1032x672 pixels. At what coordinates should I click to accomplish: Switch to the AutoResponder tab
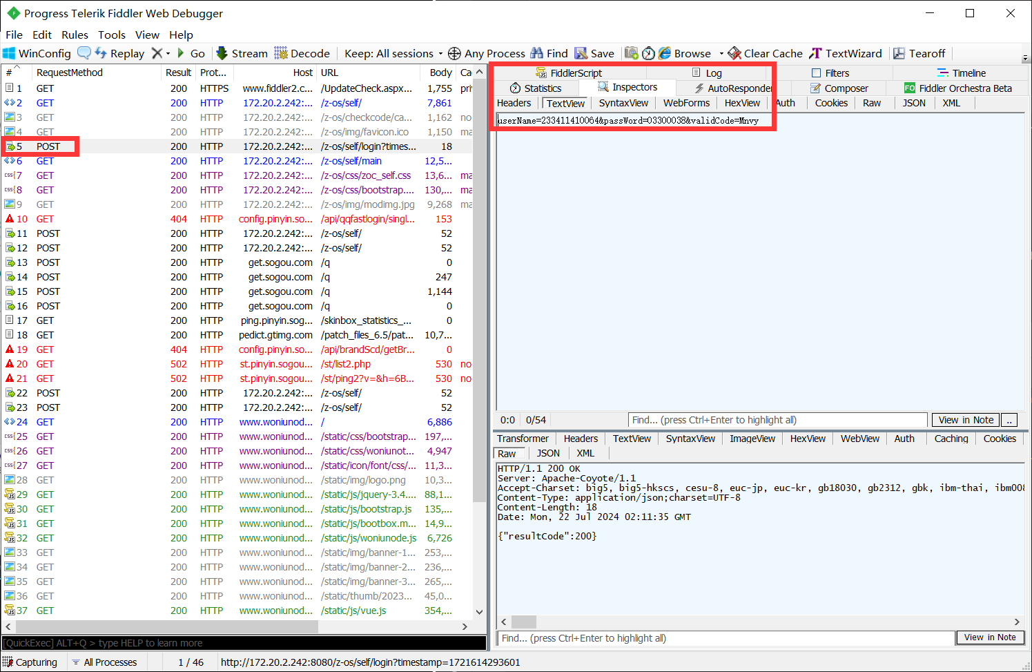tap(733, 88)
